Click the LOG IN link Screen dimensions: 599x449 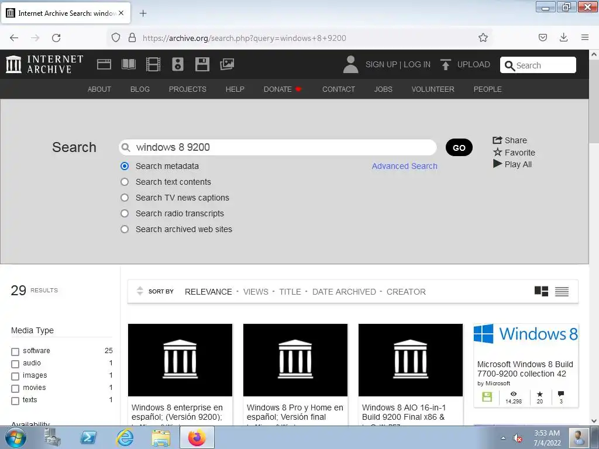(x=416, y=64)
